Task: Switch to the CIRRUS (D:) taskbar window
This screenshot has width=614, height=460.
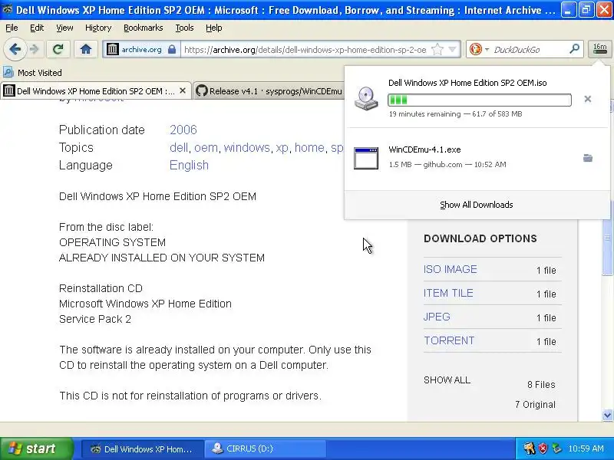Action: click(x=265, y=449)
